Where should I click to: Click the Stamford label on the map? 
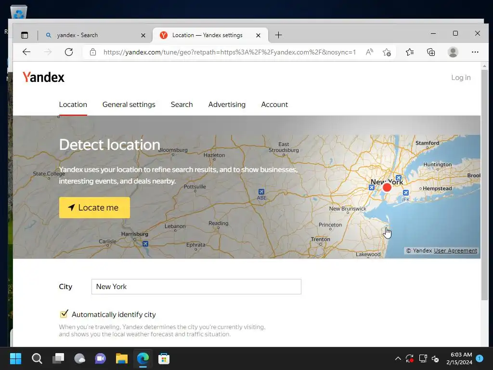click(x=428, y=143)
